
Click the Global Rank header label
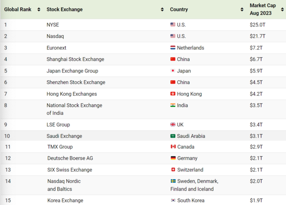(x=18, y=10)
